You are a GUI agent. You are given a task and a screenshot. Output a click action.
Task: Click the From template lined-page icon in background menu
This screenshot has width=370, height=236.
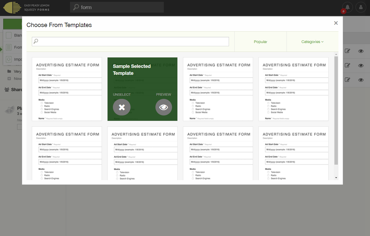tap(9, 47)
